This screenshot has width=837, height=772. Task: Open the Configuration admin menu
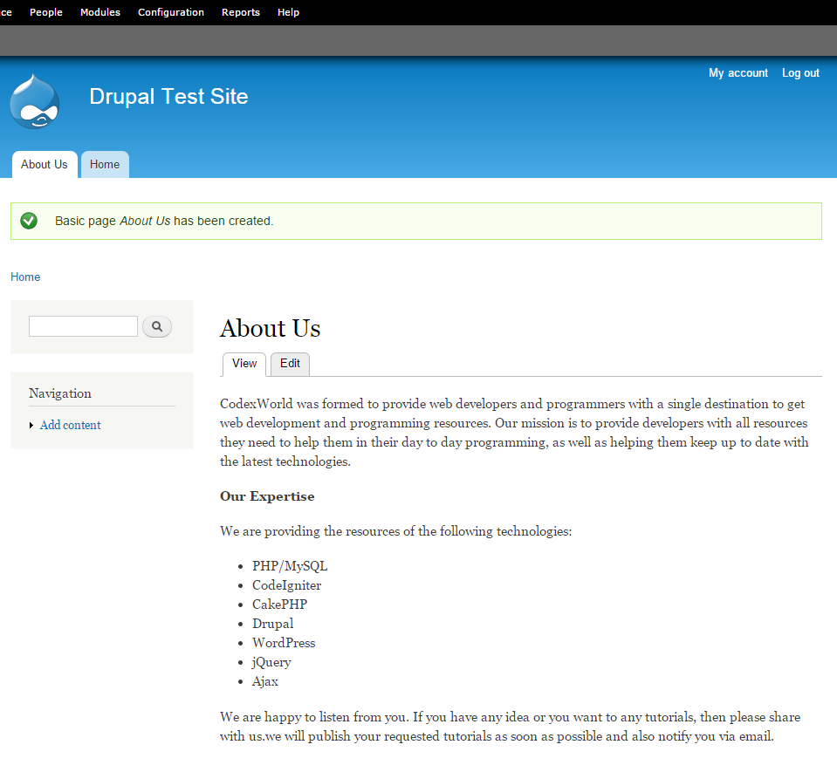pos(171,12)
